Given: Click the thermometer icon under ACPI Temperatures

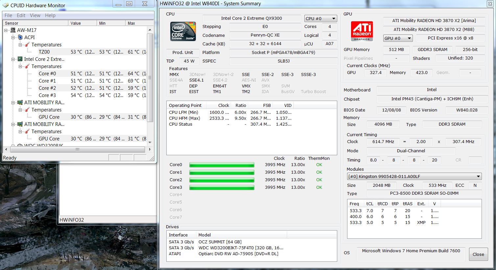Looking at the screenshot, I should 27,45.
